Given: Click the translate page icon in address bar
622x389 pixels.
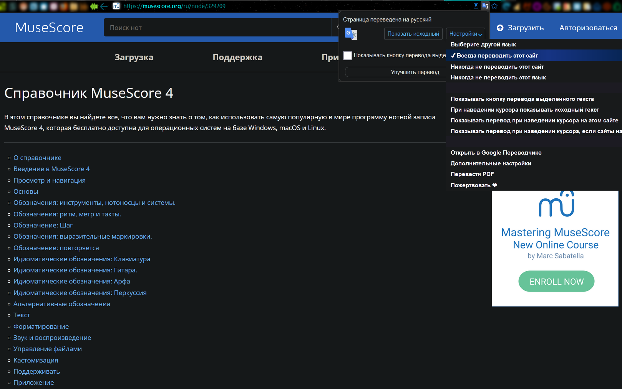Looking at the screenshot, I should point(485,6).
